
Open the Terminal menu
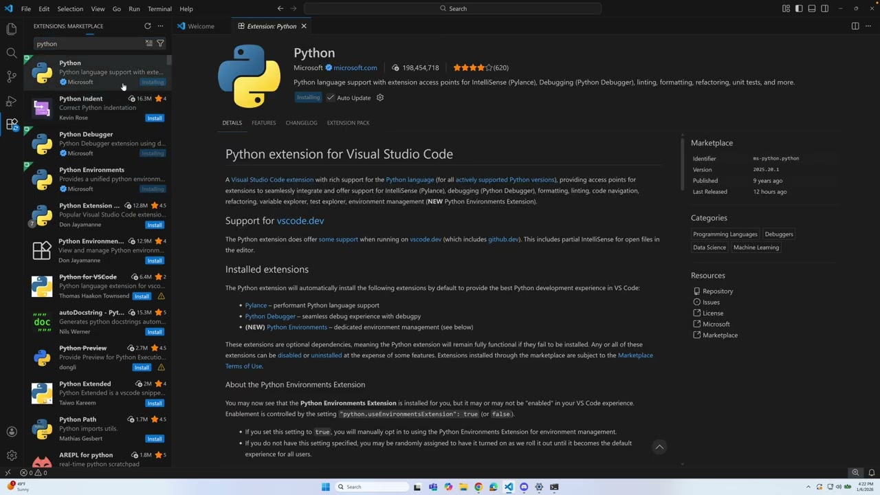coord(159,9)
